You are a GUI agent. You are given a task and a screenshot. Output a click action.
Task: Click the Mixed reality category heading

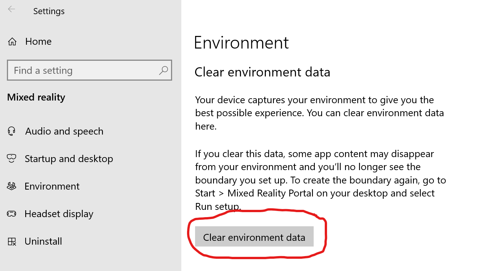(36, 97)
